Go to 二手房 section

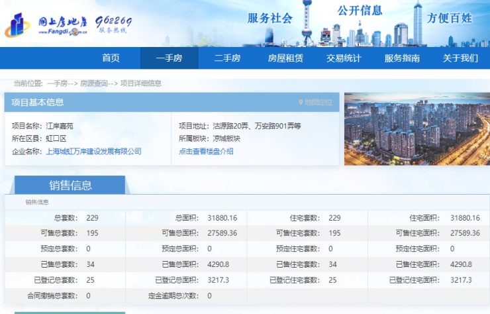(x=227, y=58)
